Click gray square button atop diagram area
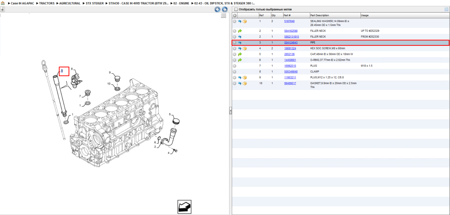The height and width of the screenshot is (215, 450). (x=224, y=16)
